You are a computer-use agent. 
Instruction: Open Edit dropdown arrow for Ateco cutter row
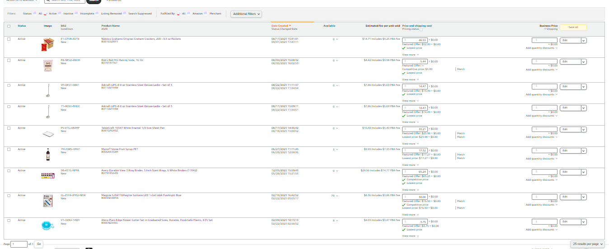pyautogui.click(x=584, y=222)
